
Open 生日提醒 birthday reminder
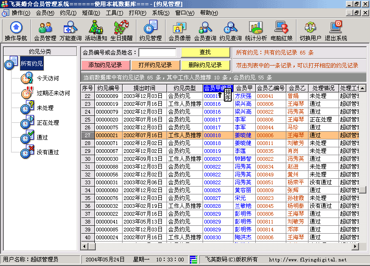121,31
